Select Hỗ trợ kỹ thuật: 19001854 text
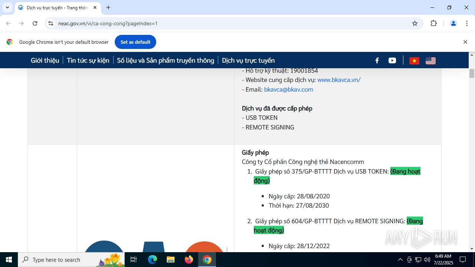 [280, 70]
